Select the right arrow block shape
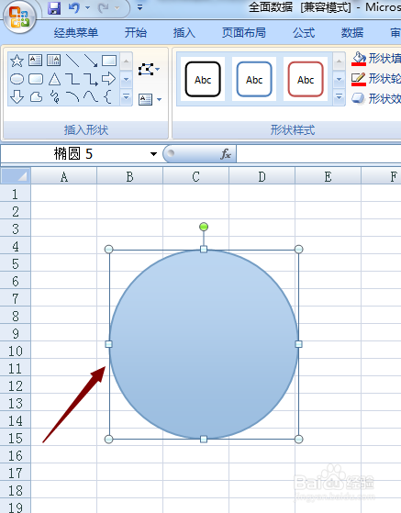401x513 pixels. coord(108,79)
